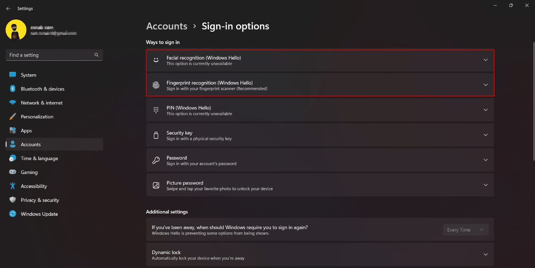Viewport: 535px width, 268px height.
Task: Click the Bluetooth & devices icon
Action: (x=13, y=89)
